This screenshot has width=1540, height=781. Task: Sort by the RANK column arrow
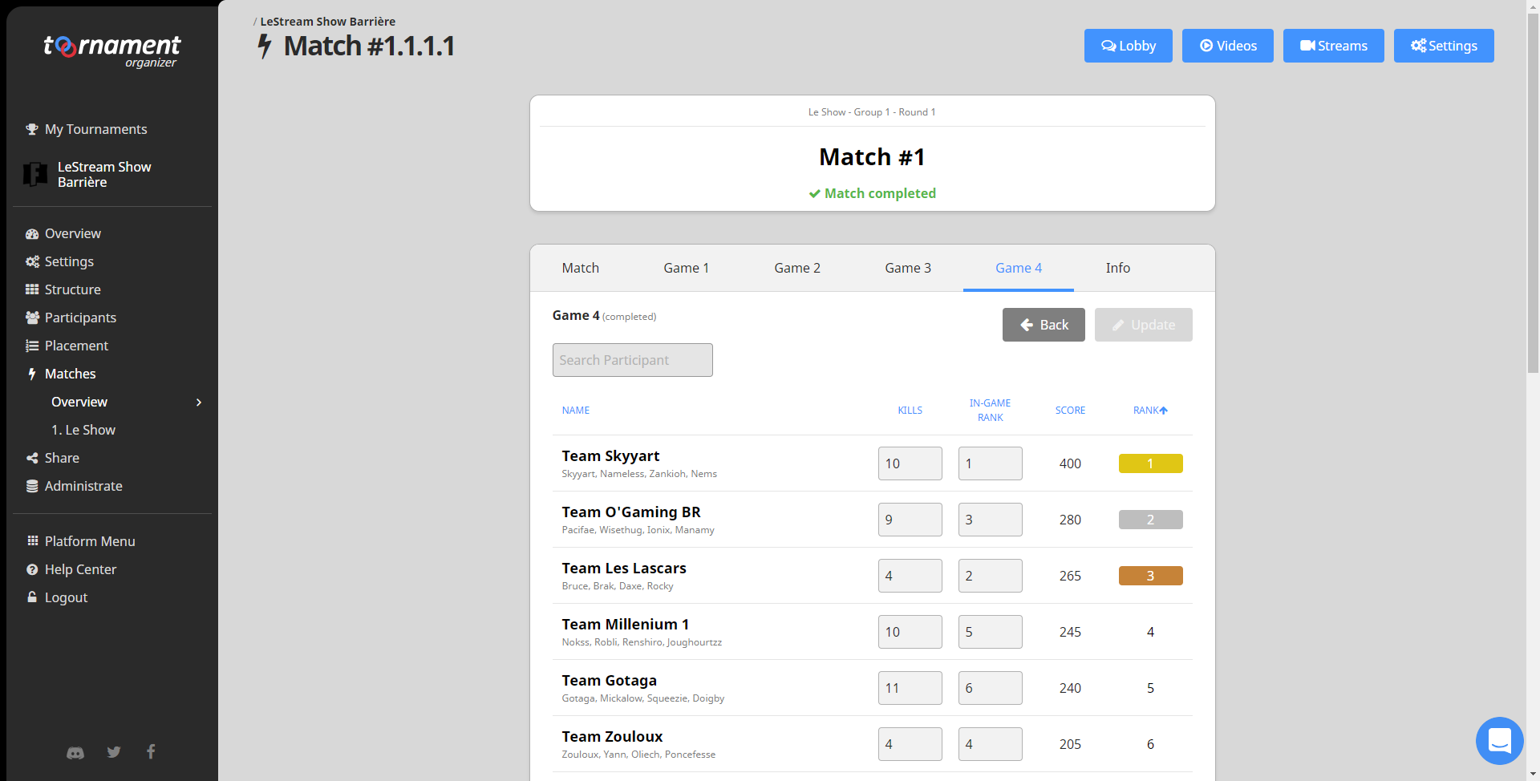[x=1164, y=411]
